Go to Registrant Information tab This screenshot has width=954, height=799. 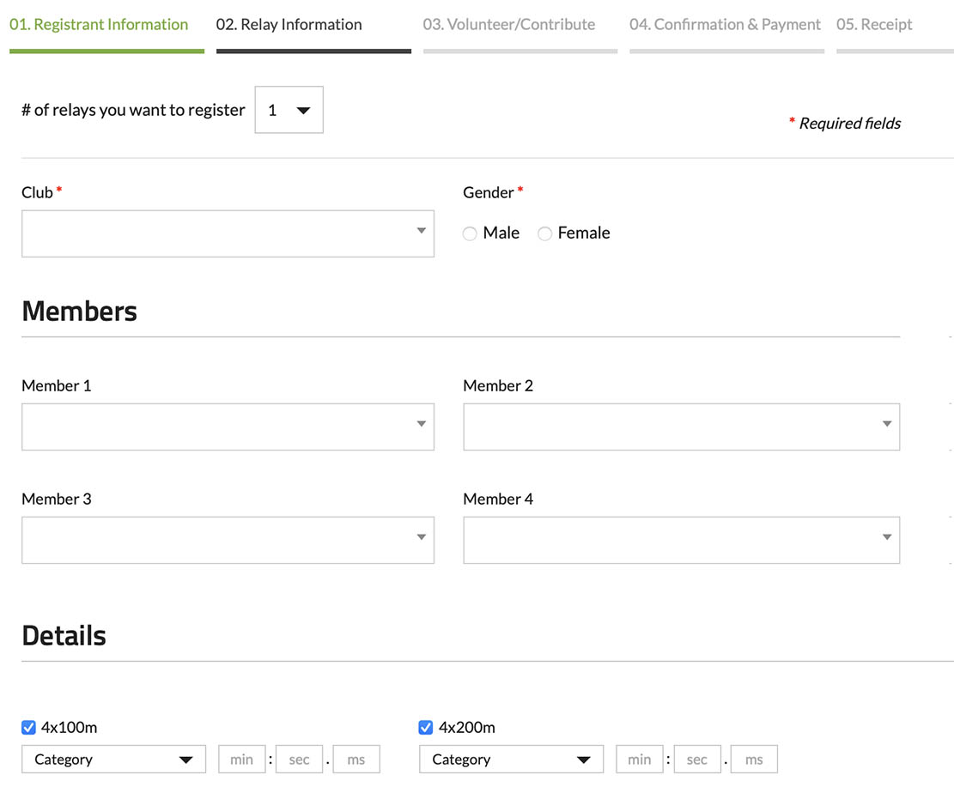[x=99, y=25]
